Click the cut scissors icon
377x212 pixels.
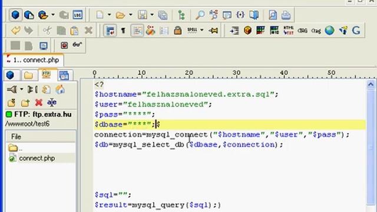tap(47, 30)
